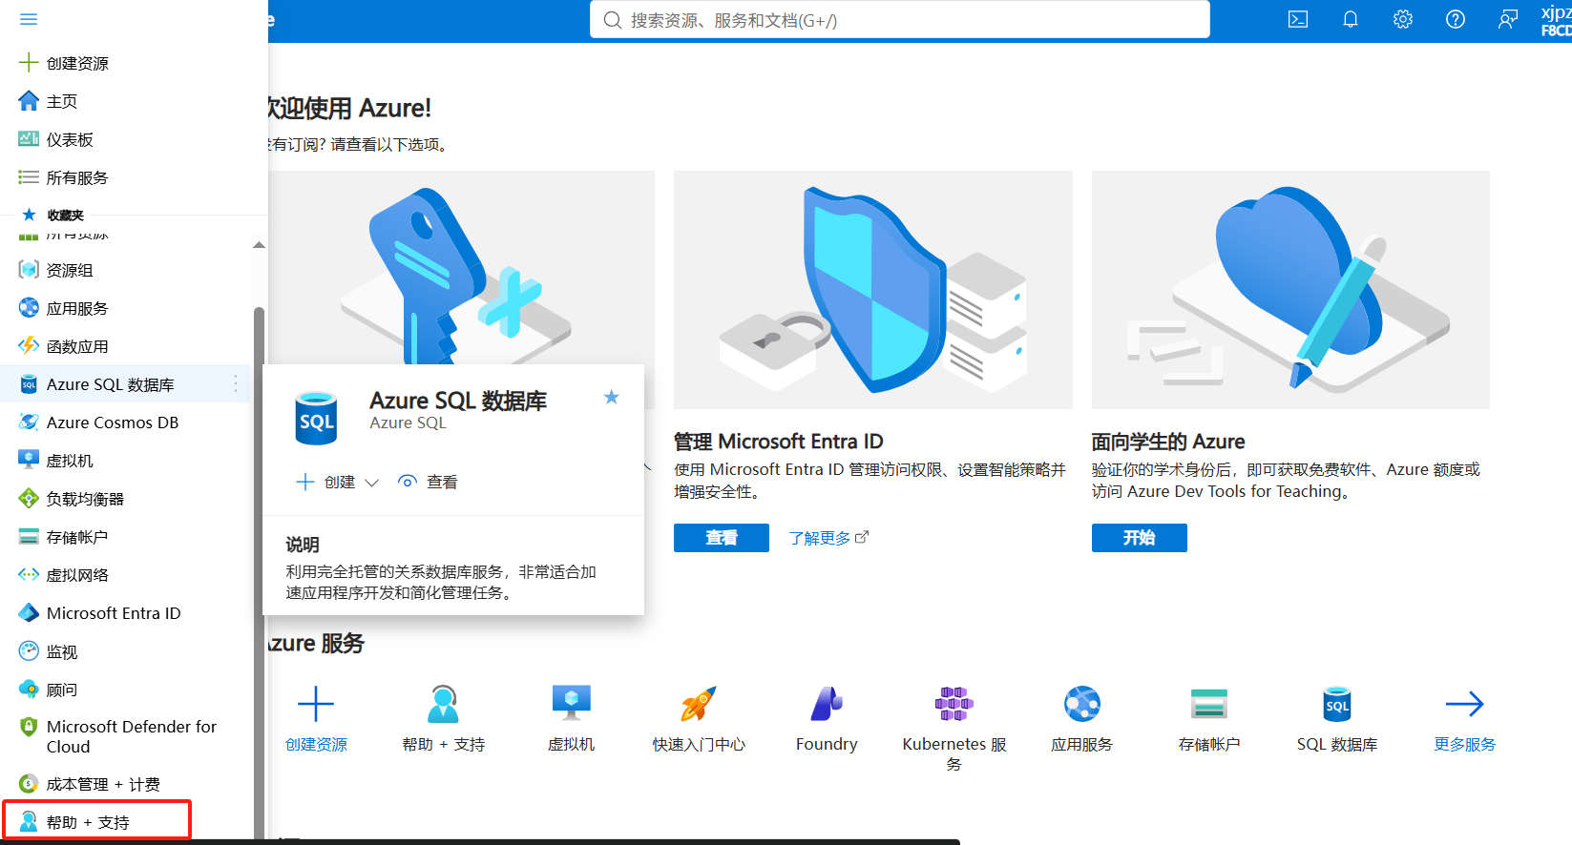Click the Microsoft Entra ID pyramid icon

click(29, 613)
